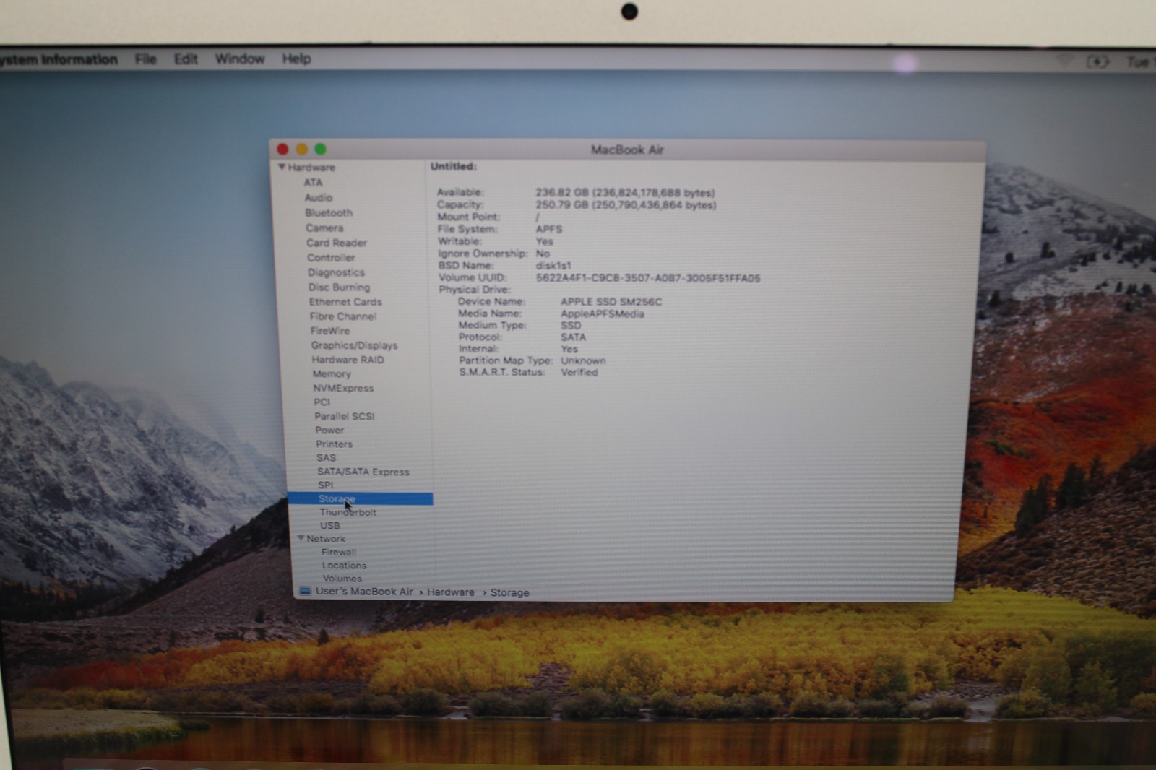Click Partition Map Type value Unknown
The height and width of the screenshot is (770, 1156).
click(x=583, y=360)
